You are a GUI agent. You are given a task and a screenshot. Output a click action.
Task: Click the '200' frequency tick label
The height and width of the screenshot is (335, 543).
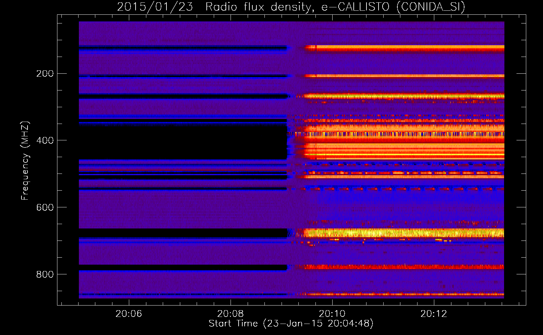(x=45, y=74)
